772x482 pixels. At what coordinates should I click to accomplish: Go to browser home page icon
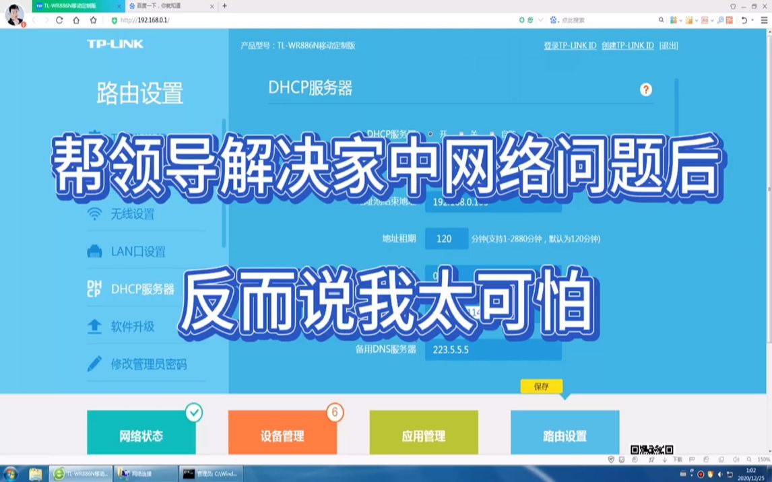(x=76, y=20)
